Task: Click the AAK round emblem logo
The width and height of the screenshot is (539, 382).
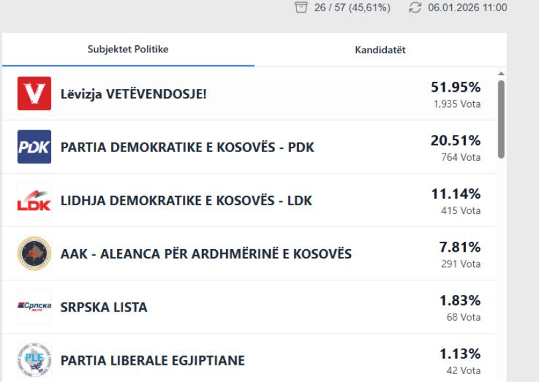Action: (x=34, y=254)
